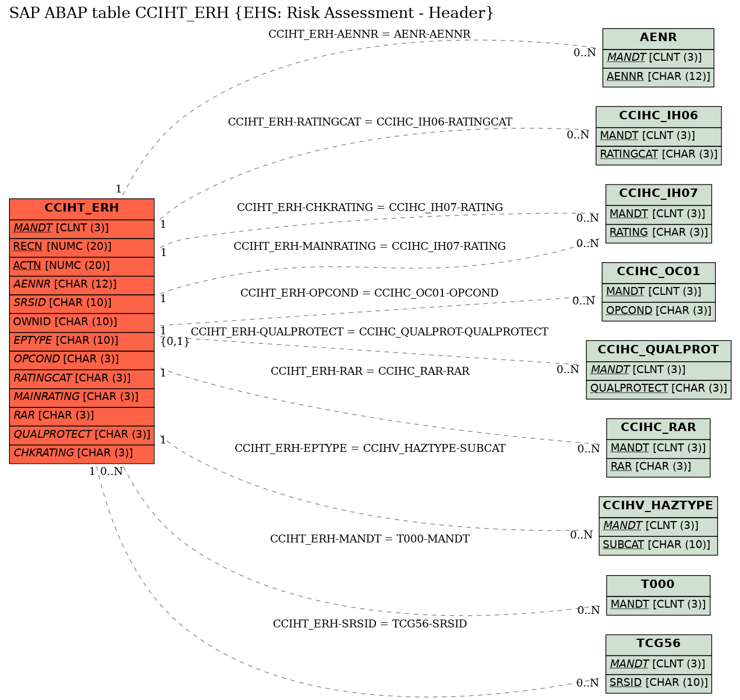Screen dimensions: 740x700
Task: Select the RATING [CHAR (3)] field row
Action: point(658,232)
